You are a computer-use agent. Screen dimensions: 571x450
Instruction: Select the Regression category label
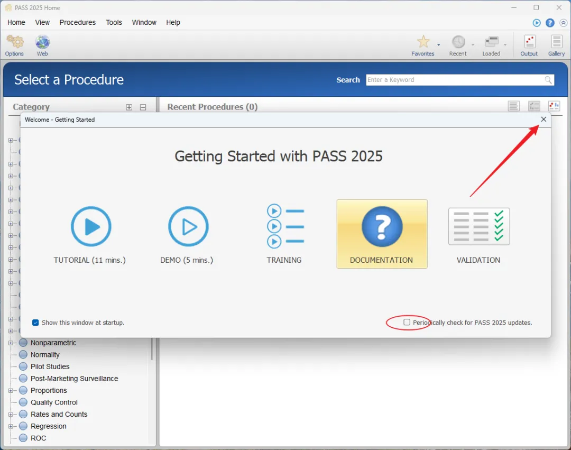click(49, 426)
